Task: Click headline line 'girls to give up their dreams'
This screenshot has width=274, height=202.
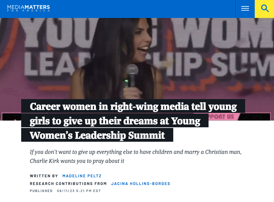Action: pos(115,121)
